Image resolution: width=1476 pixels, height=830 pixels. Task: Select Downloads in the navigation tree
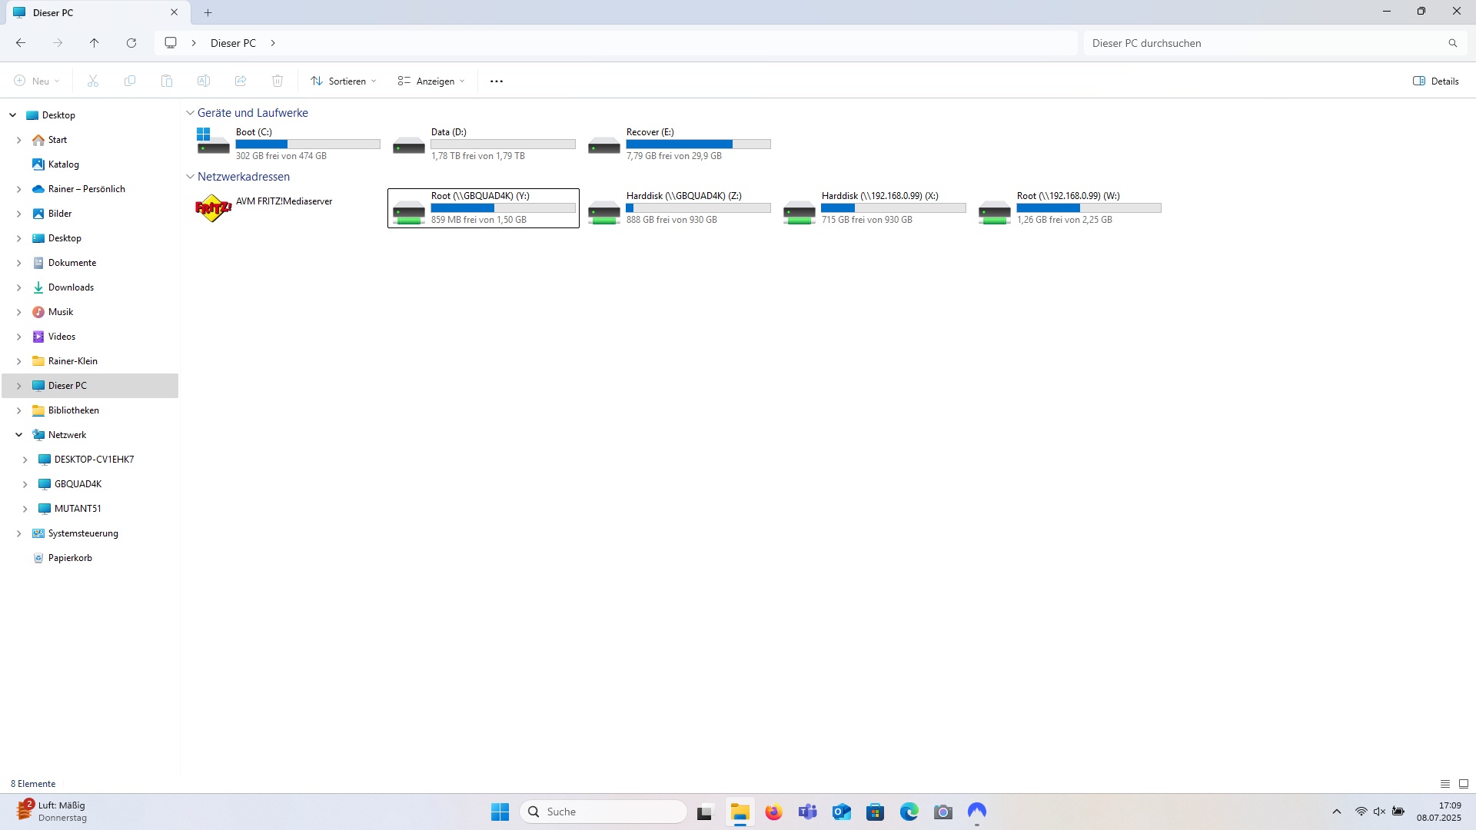coord(71,287)
